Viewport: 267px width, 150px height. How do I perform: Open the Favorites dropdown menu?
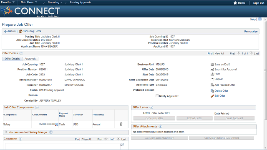[x=8, y=2]
